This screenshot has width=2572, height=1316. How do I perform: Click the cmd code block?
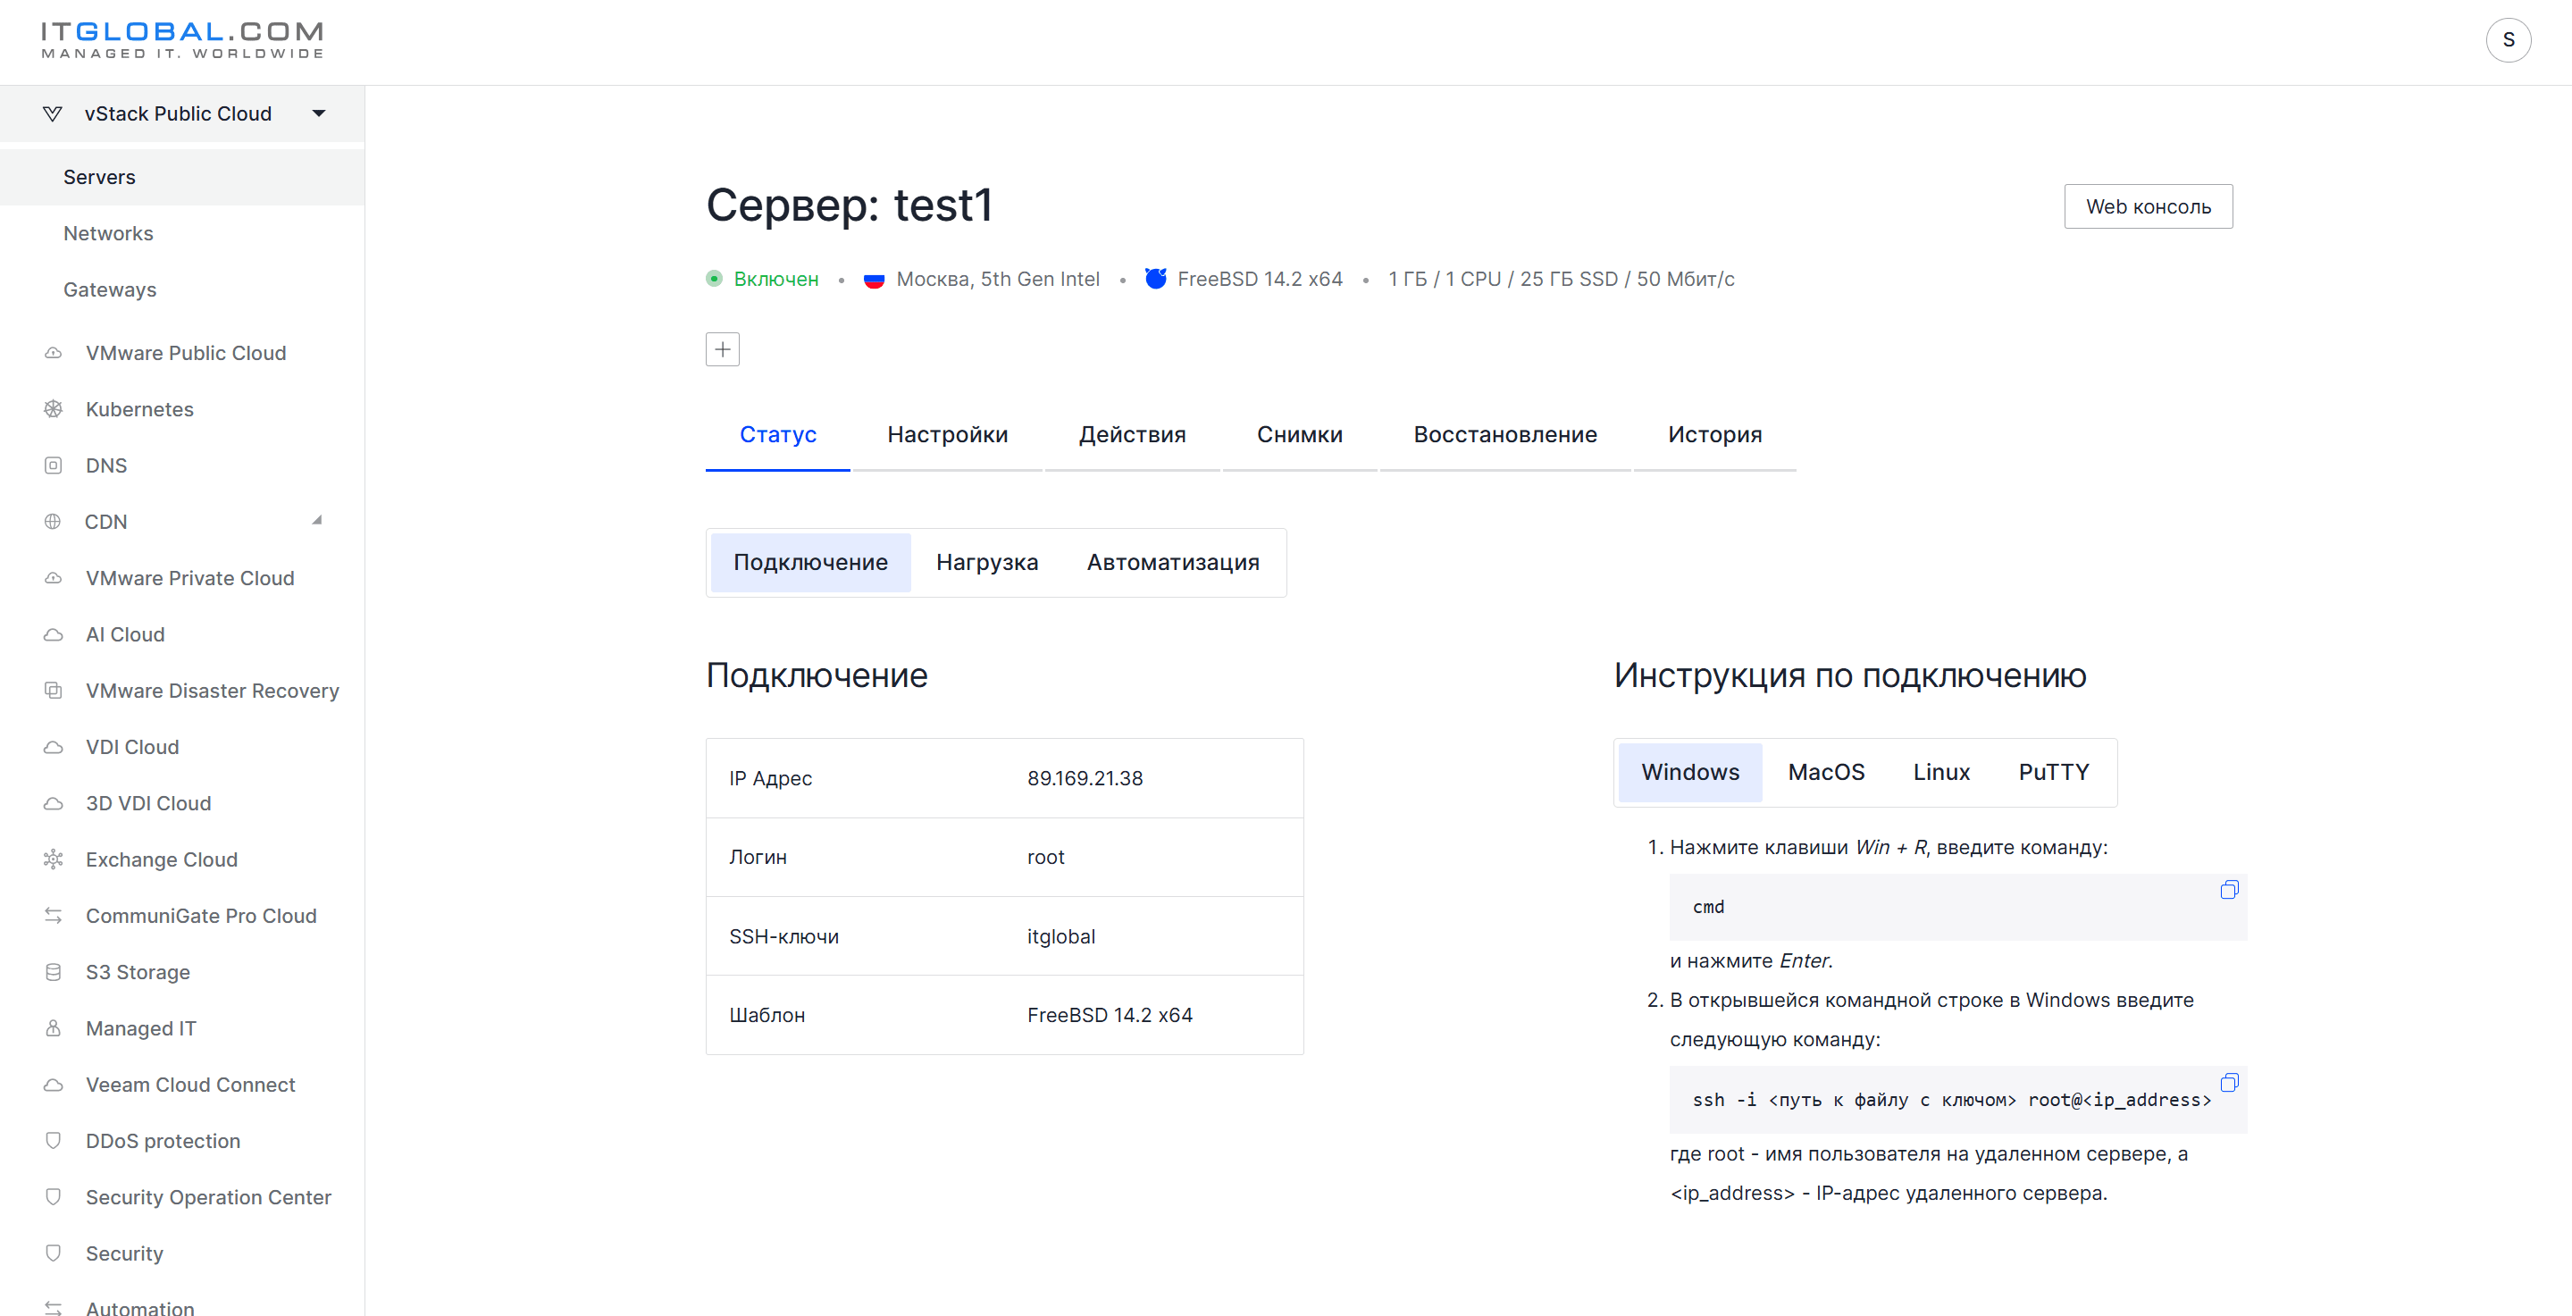(1957, 907)
